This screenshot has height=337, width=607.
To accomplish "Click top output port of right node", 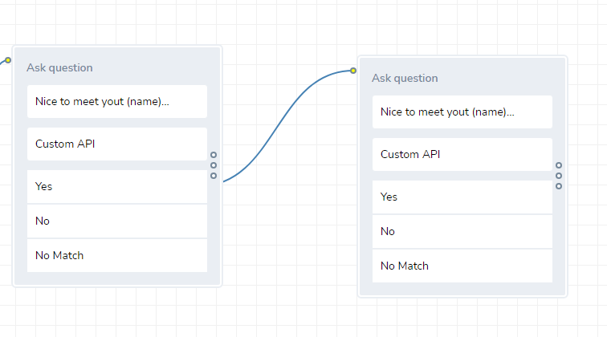I will (x=559, y=165).
